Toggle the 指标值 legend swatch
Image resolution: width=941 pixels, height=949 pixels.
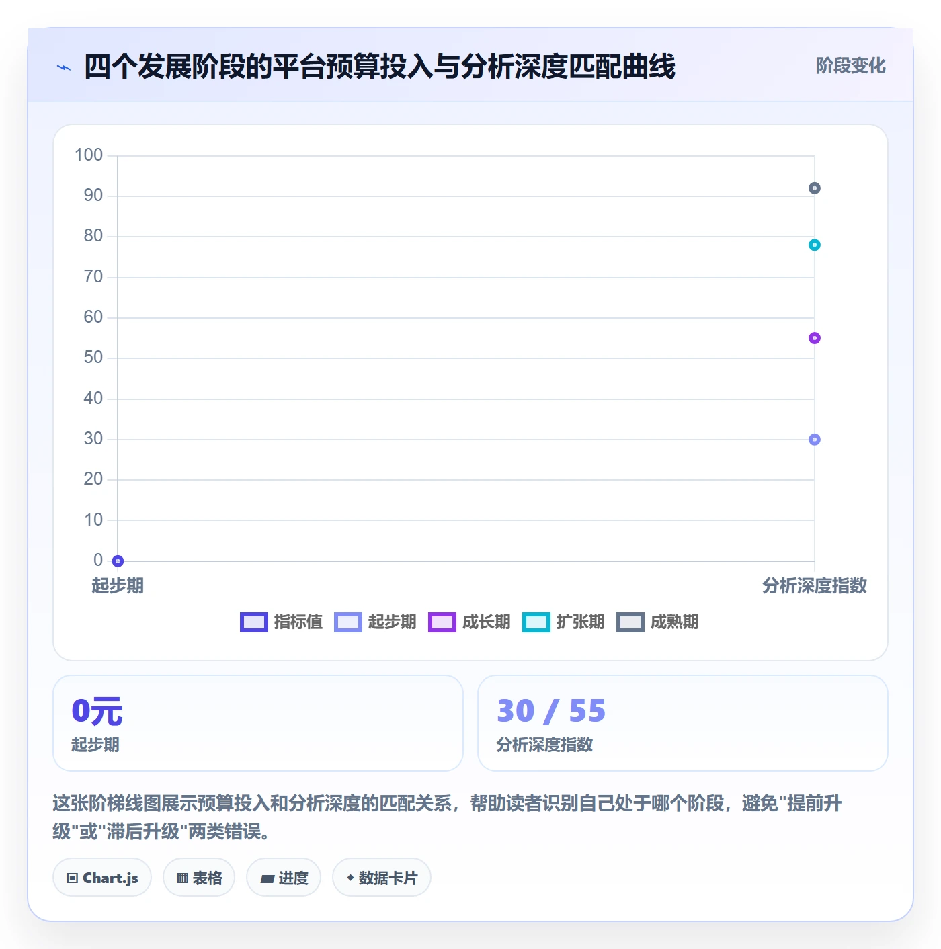254,622
